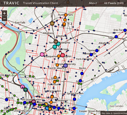Select the pink Tre train marker
127x115 pixels.
(x=42, y=54)
